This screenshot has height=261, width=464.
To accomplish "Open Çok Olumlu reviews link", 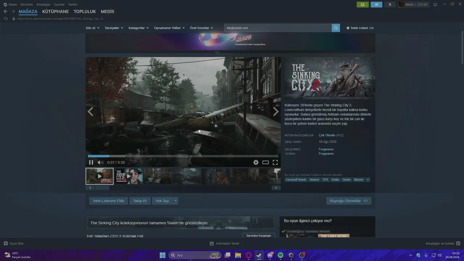I will pyautogui.click(x=327, y=135).
